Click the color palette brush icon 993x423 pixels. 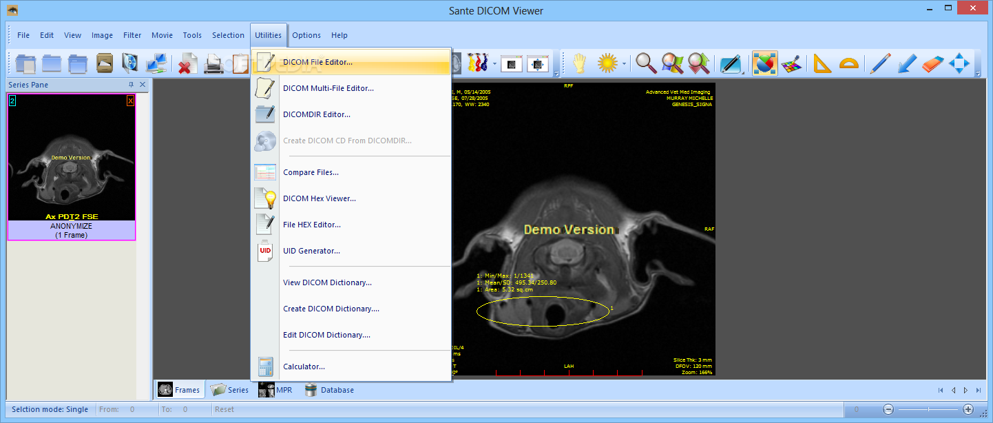coord(791,63)
